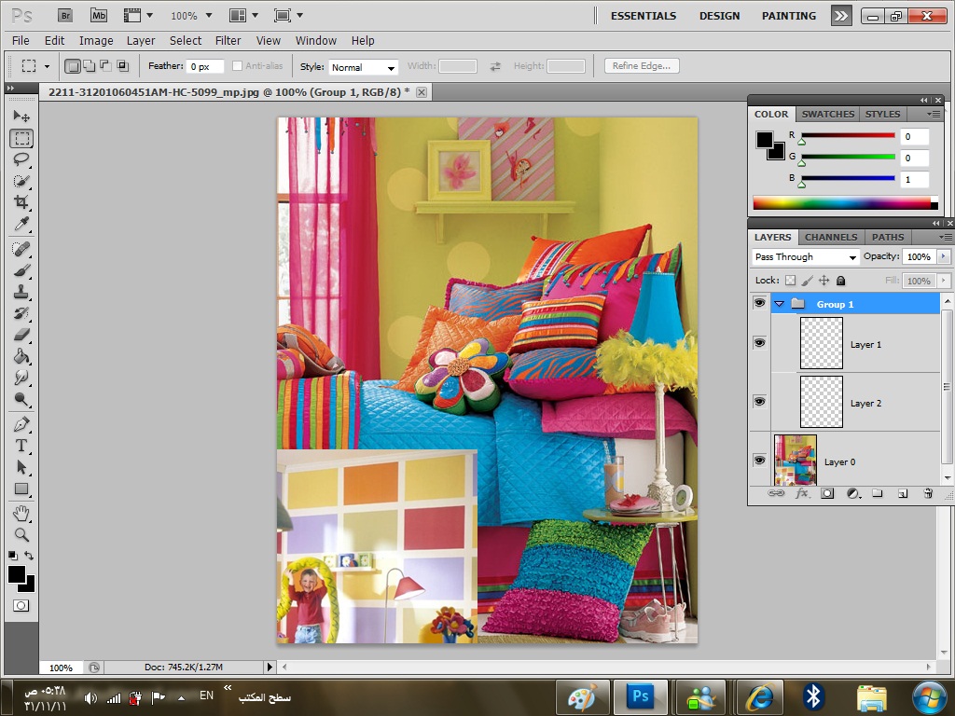This screenshot has width=955, height=716.
Task: Select the Horizontal Type tool
Action: click(x=21, y=446)
